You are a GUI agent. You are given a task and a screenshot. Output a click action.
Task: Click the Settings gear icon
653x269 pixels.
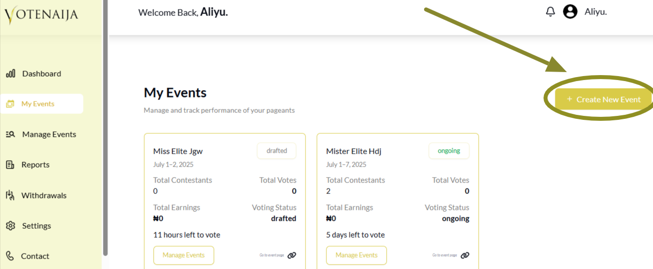10,226
